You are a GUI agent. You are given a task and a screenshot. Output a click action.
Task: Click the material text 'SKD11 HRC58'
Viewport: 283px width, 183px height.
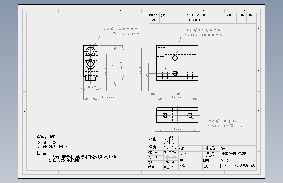(x=58, y=147)
